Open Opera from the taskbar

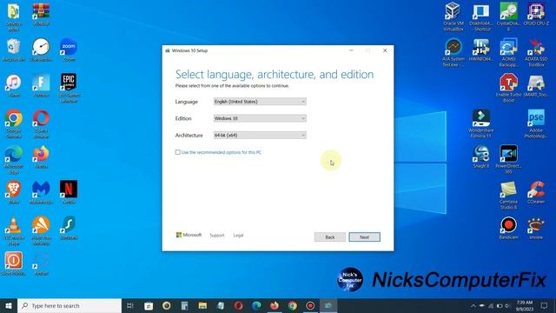coord(238,305)
